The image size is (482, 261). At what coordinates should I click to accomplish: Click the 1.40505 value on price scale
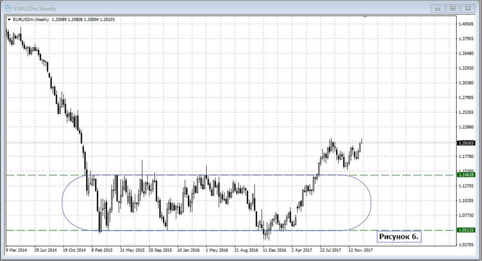466,24
